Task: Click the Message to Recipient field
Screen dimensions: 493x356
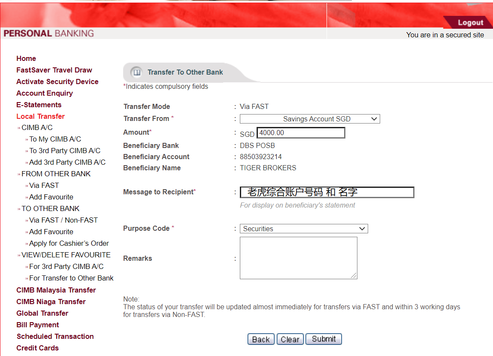Action: tap(327, 192)
